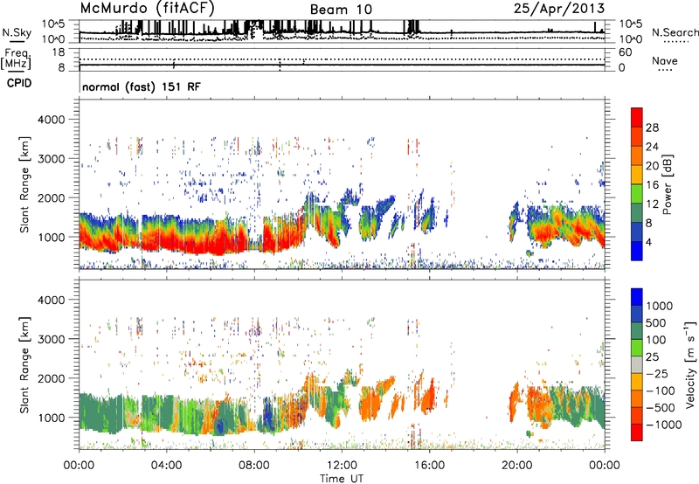The height and width of the screenshot is (484, 699).
Task: Click the 4000 tick on power panel axis
Action: [51, 120]
